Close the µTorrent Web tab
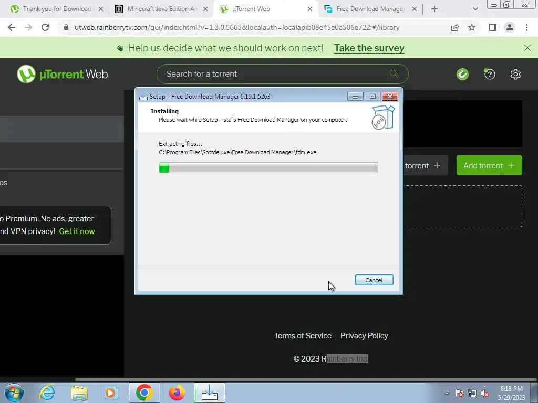Screen dimensions: 538x403 310,9
